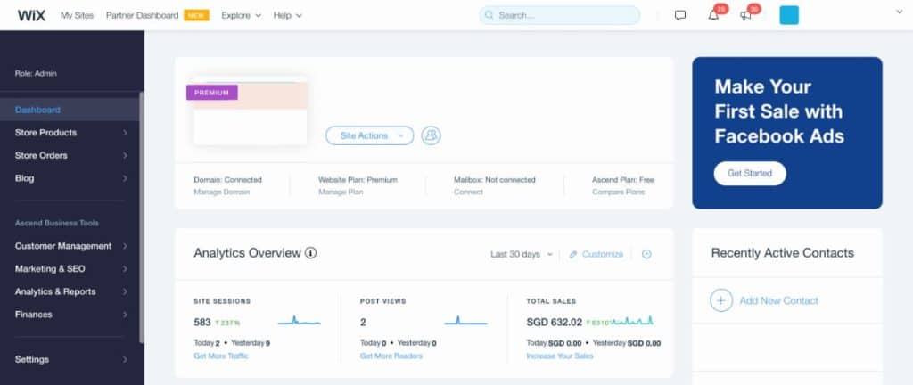Click 'Ascend Business Tools' section label
The height and width of the screenshot is (385, 913).
click(x=57, y=224)
